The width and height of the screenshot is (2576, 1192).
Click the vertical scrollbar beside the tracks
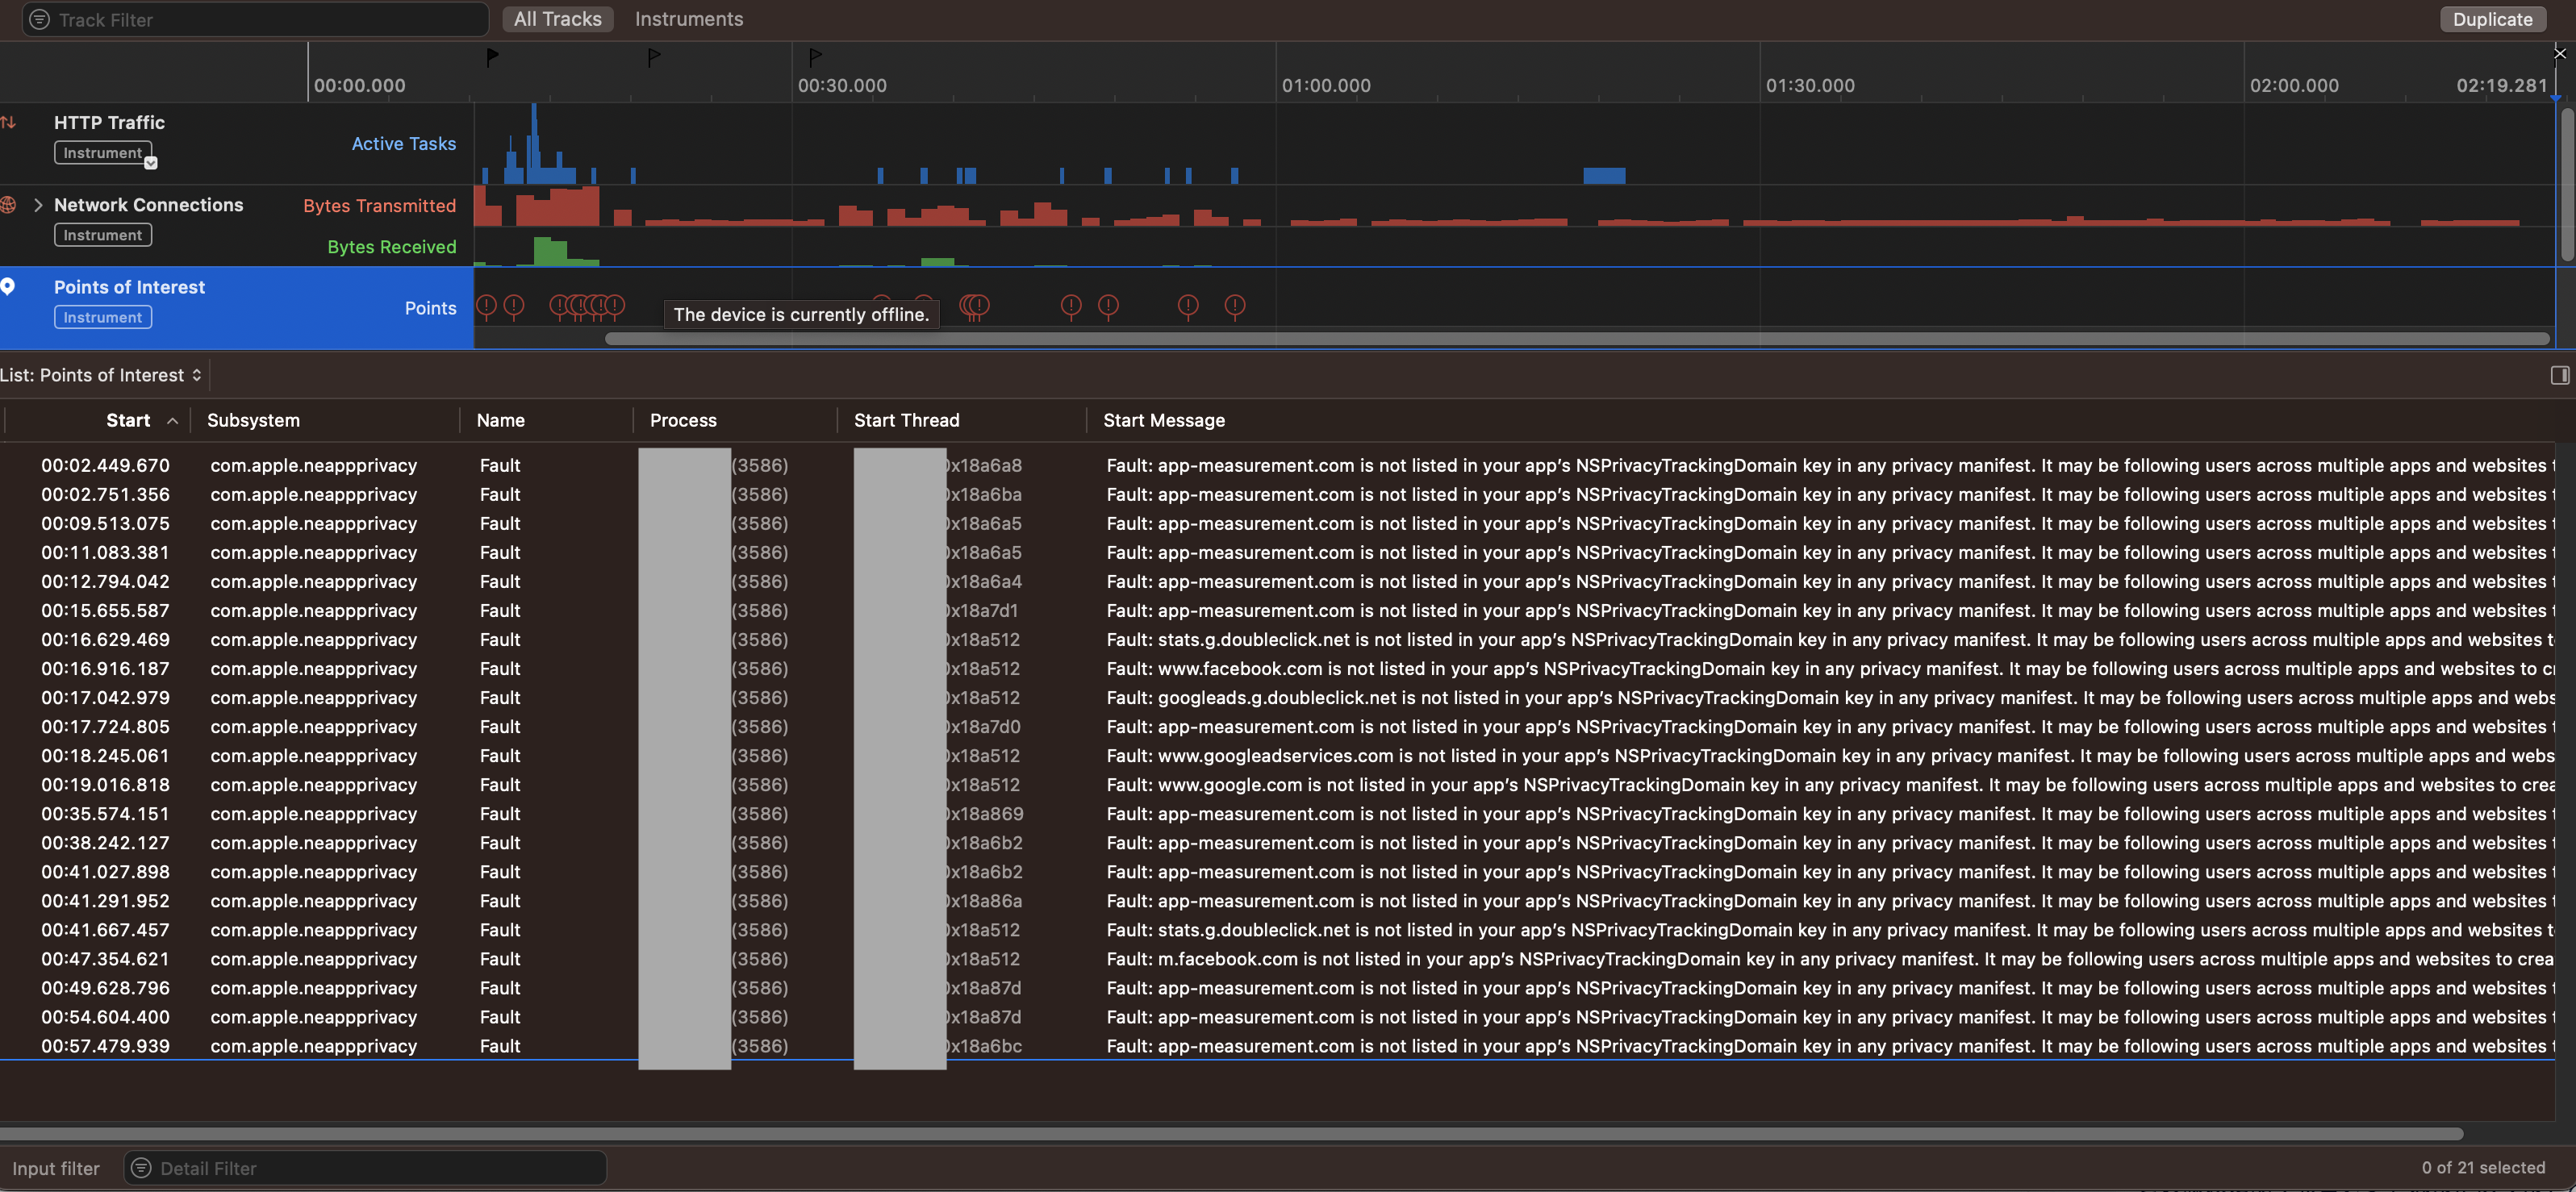[2566, 183]
